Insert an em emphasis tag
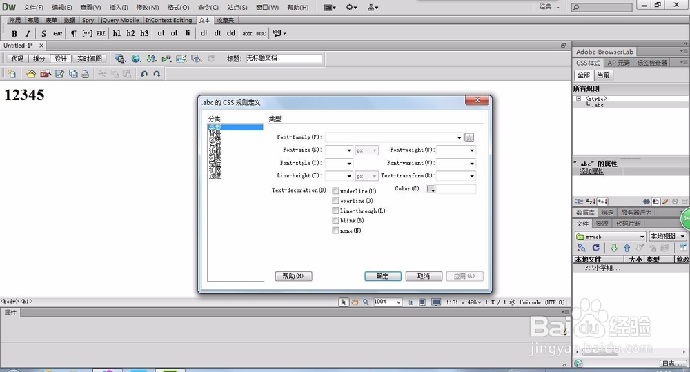This screenshot has width=690, height=372. 58,33
